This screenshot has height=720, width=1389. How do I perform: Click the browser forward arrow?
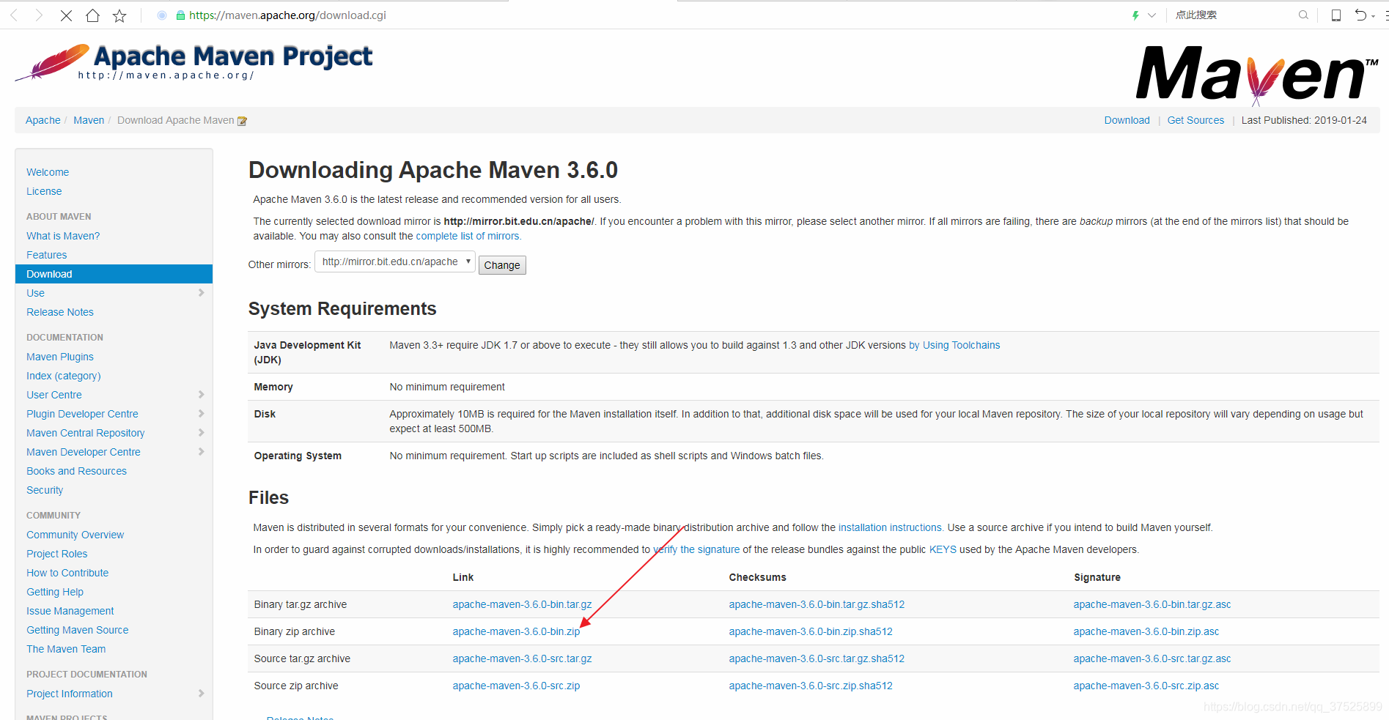click(39, 15)
